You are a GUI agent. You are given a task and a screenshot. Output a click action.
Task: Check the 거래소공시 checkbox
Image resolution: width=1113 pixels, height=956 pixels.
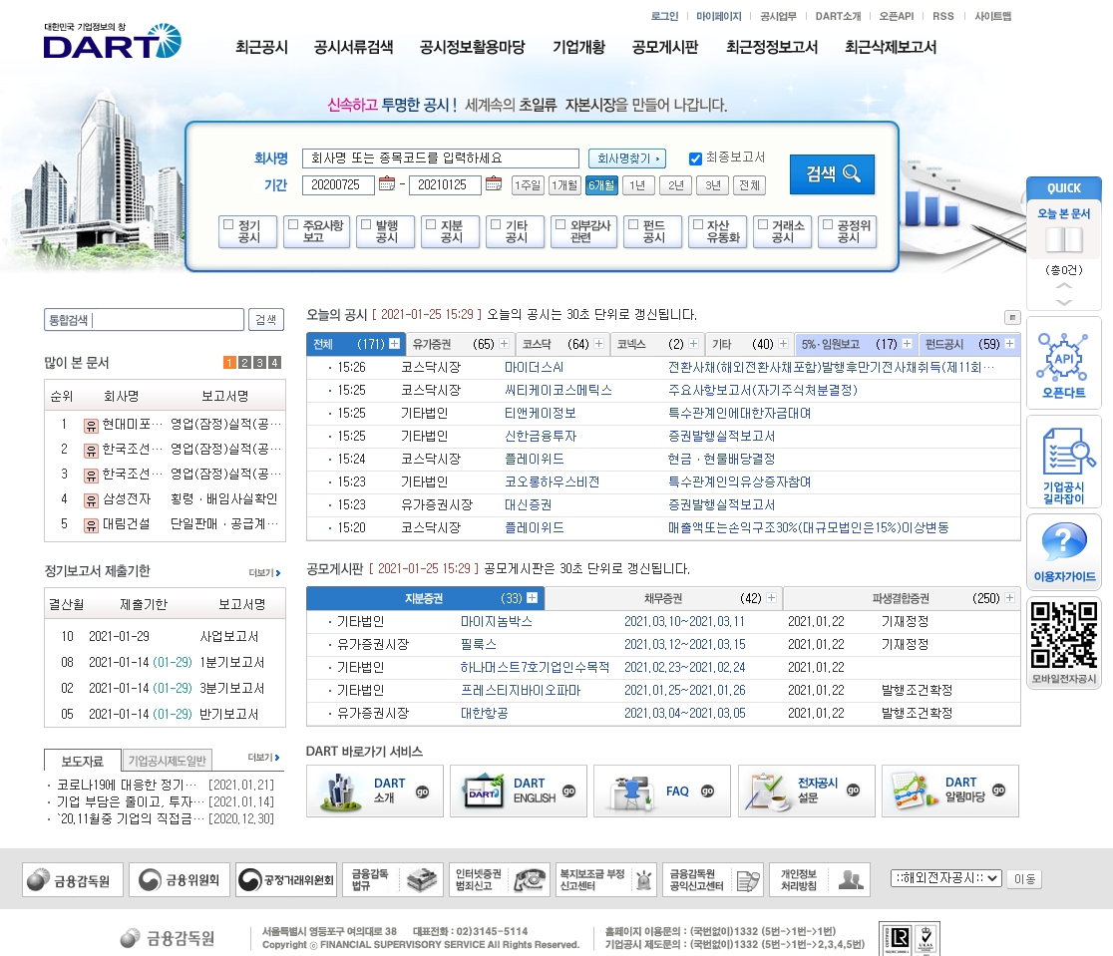[763, 224]
